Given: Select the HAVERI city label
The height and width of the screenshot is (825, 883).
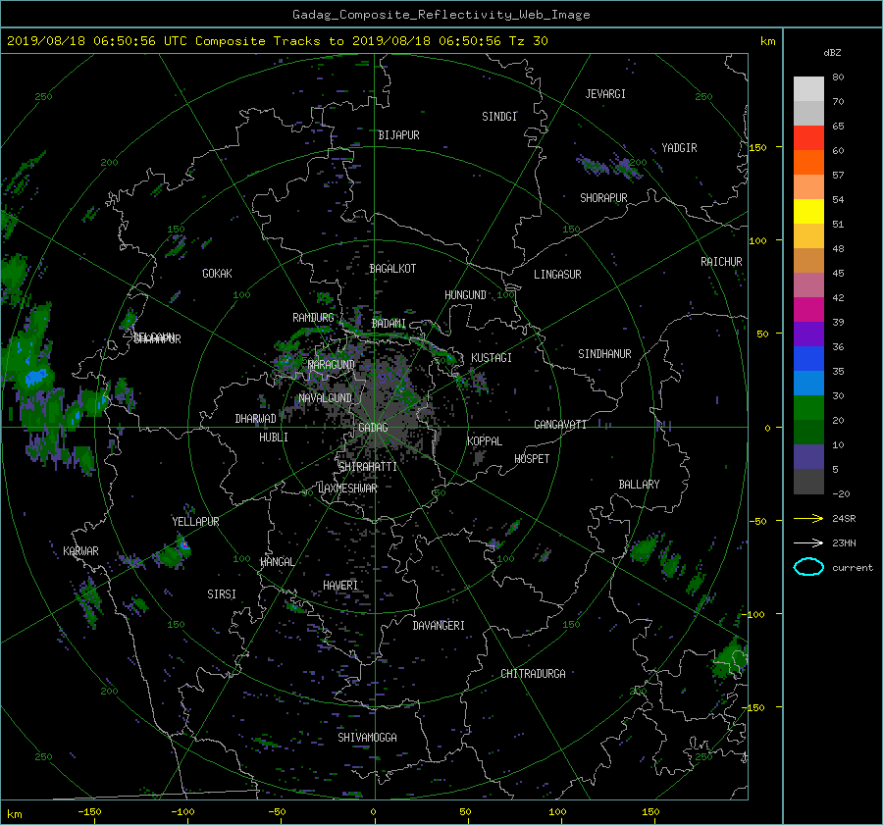Looking at the screenshot, I should [340, 586].
